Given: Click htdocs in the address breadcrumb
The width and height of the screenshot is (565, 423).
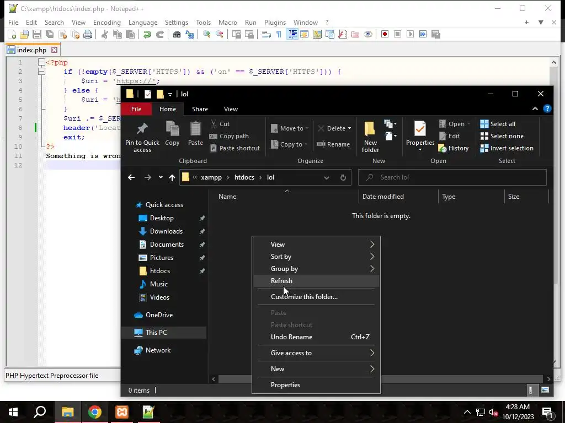Looking at the screenshot, I should click(x=244, y=177).
